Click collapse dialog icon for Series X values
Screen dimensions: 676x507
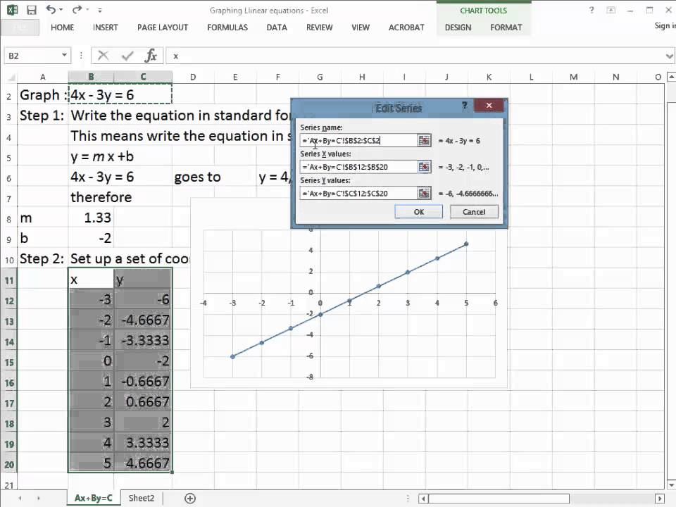click(424, 167)
